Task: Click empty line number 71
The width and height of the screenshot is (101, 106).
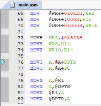Action: (x=20, y=32)
